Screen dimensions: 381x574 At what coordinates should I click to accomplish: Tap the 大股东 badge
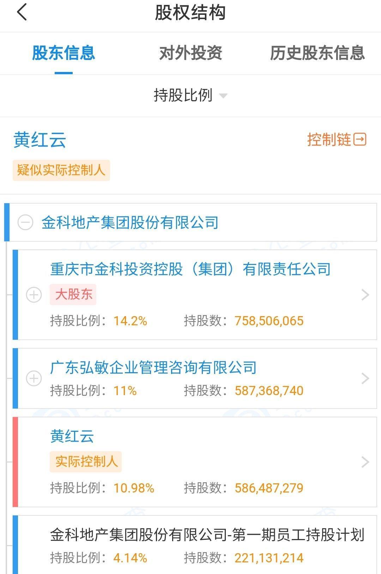pyautogui.click(x=73, y=294)
